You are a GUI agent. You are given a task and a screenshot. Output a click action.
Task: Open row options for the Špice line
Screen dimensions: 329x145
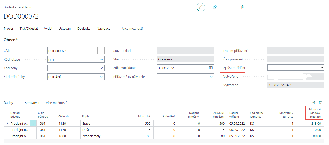(33, 124)
